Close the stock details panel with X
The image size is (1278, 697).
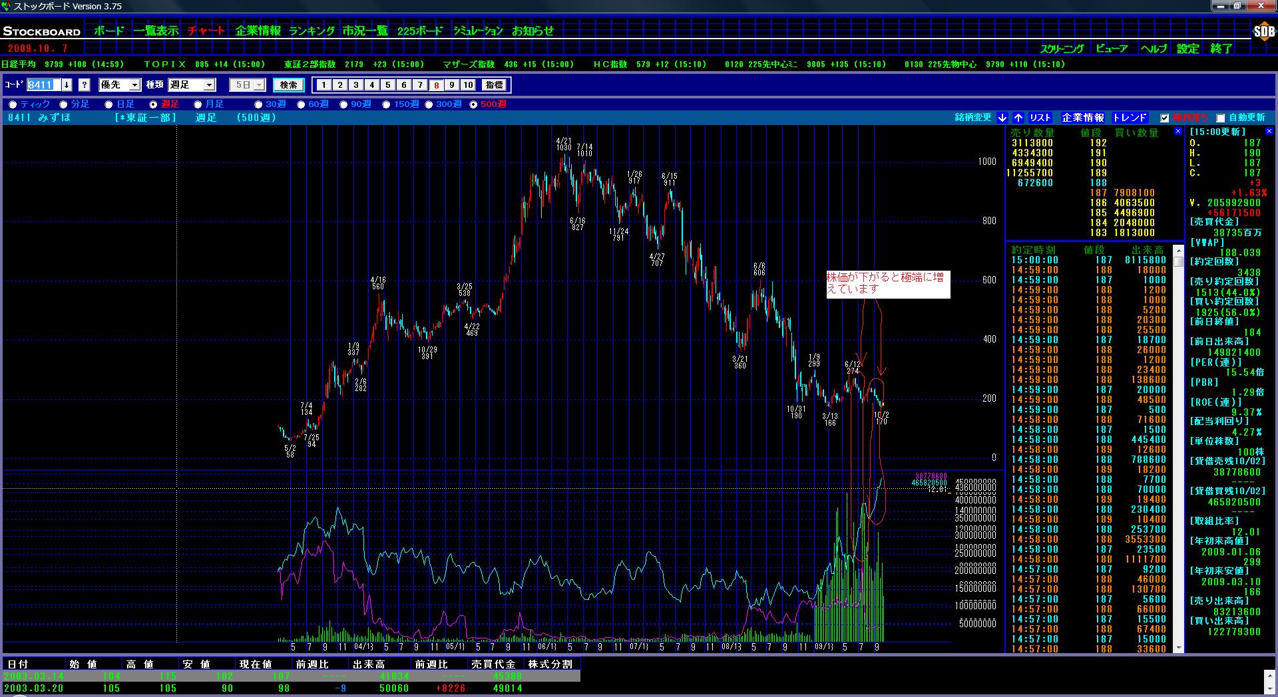click(1269, 132)
